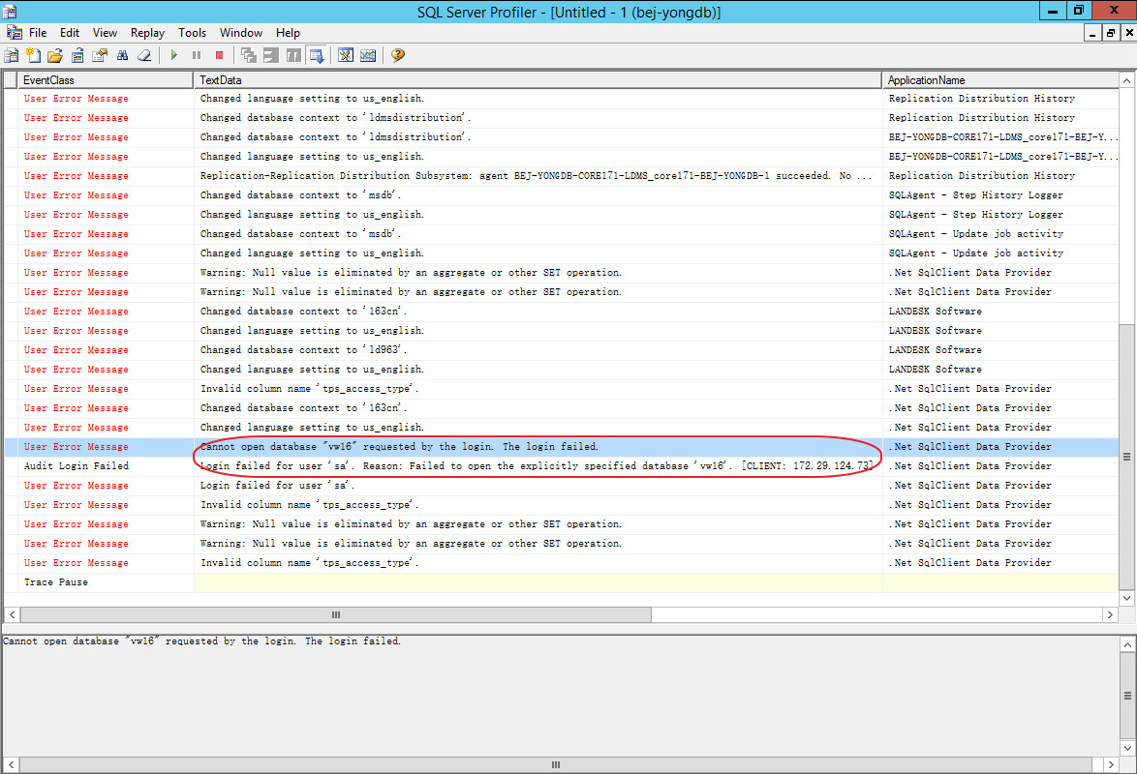Open the Tools menu
The image size is (1137, 774).
point(192,33)
